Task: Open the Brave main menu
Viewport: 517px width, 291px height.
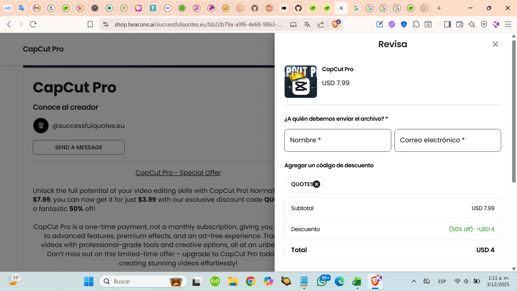Action: point(508,24)
